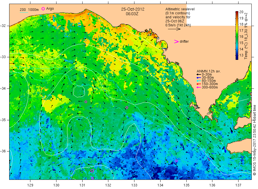Click the 200 1000m isobath label
The width and height of the screenshot is (258, 189).
tap(29, 10)
